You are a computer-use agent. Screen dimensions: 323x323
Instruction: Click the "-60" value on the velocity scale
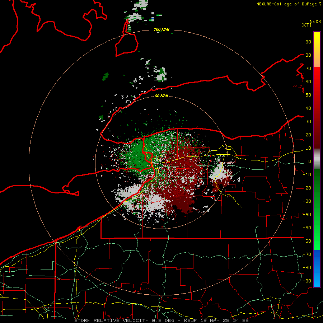point(307,241)
